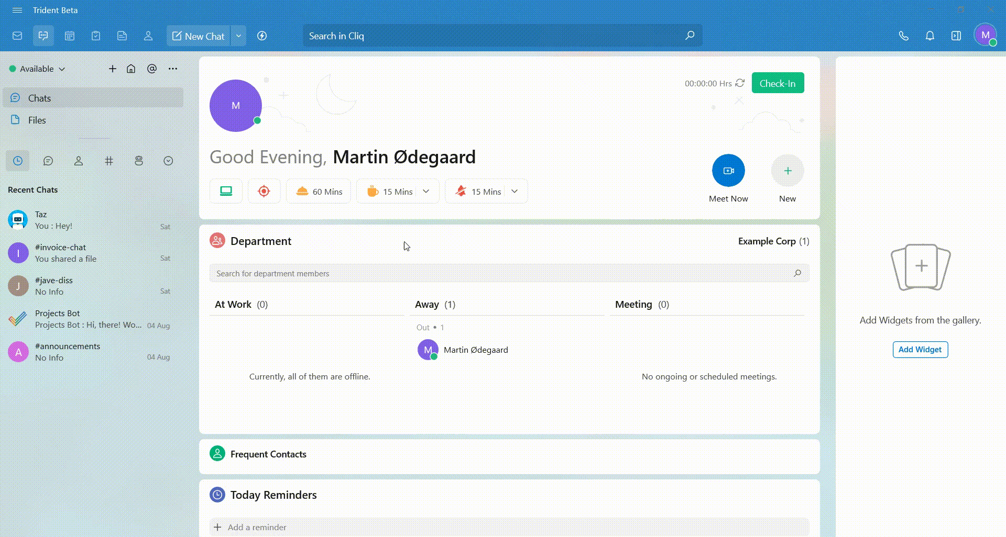This screenshot has width=1006, height=537.
Task: Open the Calendar icon in top toolbar
Action: pos(70,36)
